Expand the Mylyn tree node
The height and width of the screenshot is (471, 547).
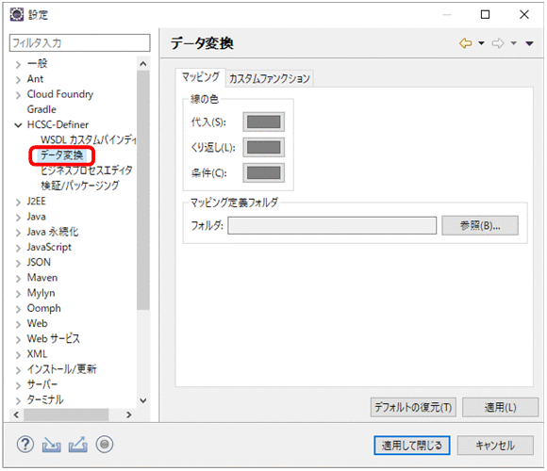pyautogui.click(x=18, y=294)
